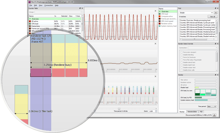Click the View all button

[212, 17]
